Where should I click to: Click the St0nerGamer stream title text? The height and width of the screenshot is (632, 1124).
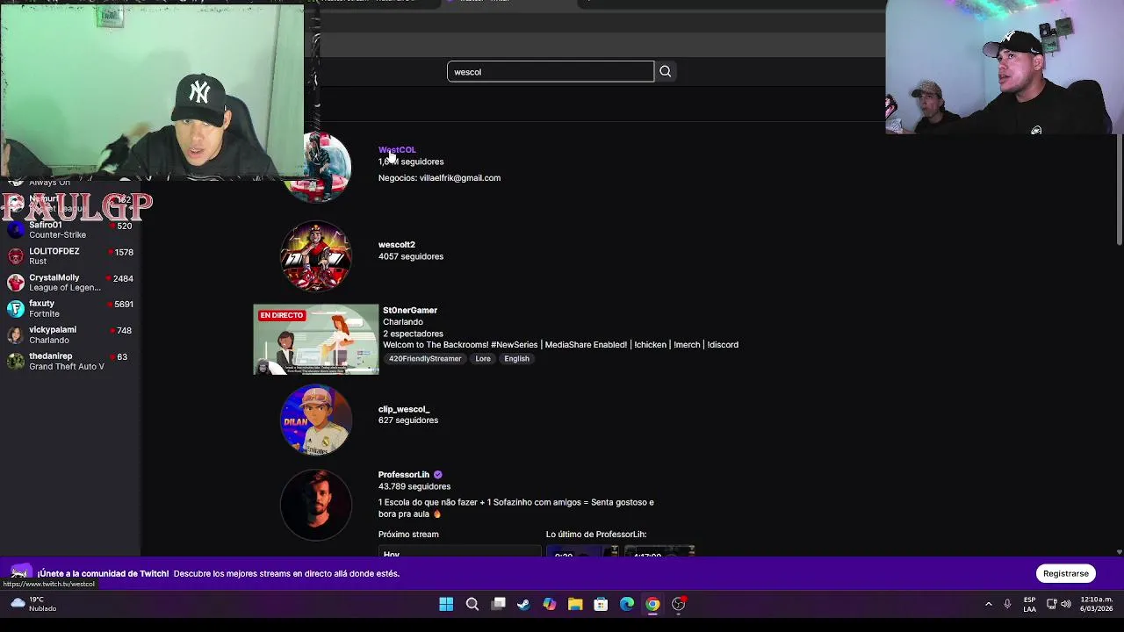pos(560,345)
